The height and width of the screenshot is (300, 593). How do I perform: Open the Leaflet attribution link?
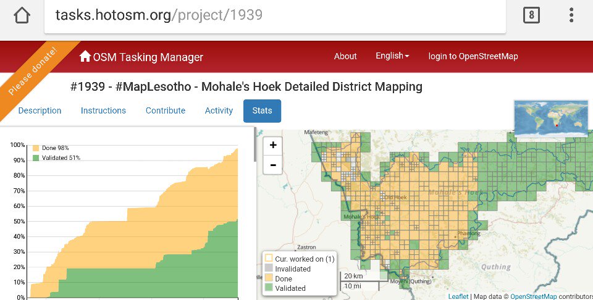pos(458,296)
